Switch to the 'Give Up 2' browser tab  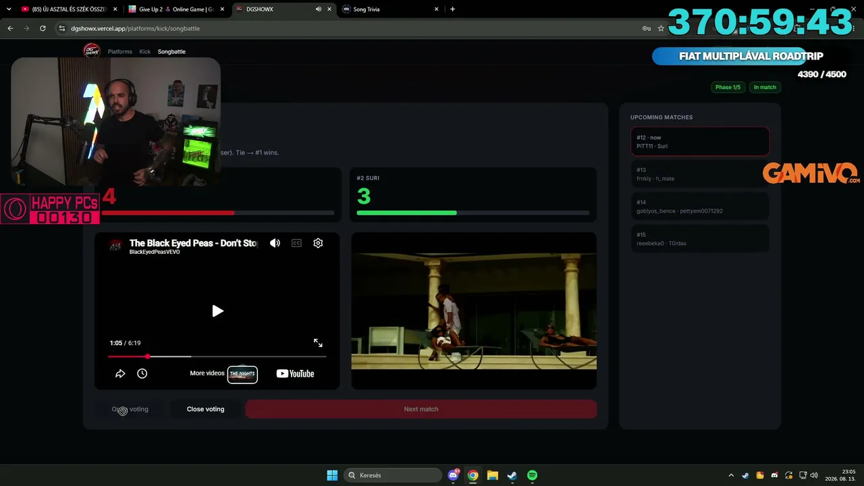(176, 9)
